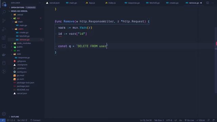Open the Search view icon
The image size is (217, 122).
coord(4,12)
